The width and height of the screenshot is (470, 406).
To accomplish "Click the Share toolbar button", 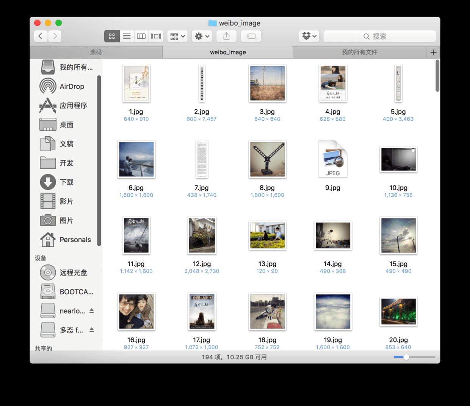I will point(227,36).
